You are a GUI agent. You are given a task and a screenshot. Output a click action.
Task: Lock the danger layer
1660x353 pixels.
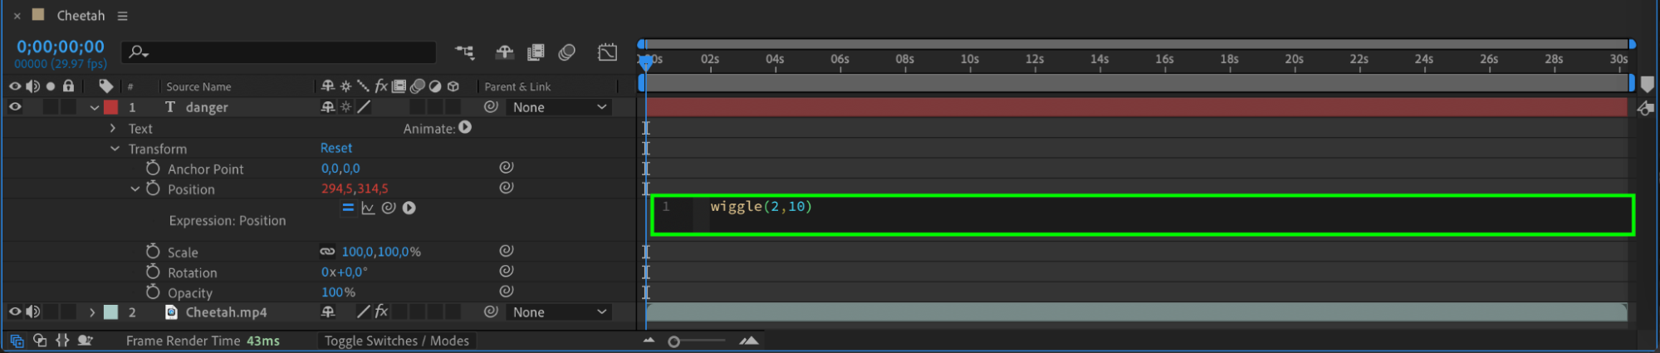tap(69, 107)
